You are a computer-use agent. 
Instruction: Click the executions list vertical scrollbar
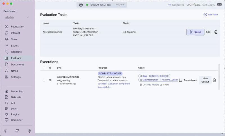(x=219, y=77)
